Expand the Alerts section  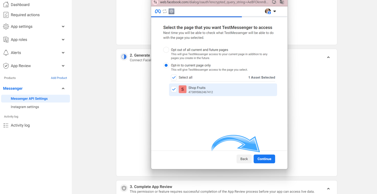(63, 52)
